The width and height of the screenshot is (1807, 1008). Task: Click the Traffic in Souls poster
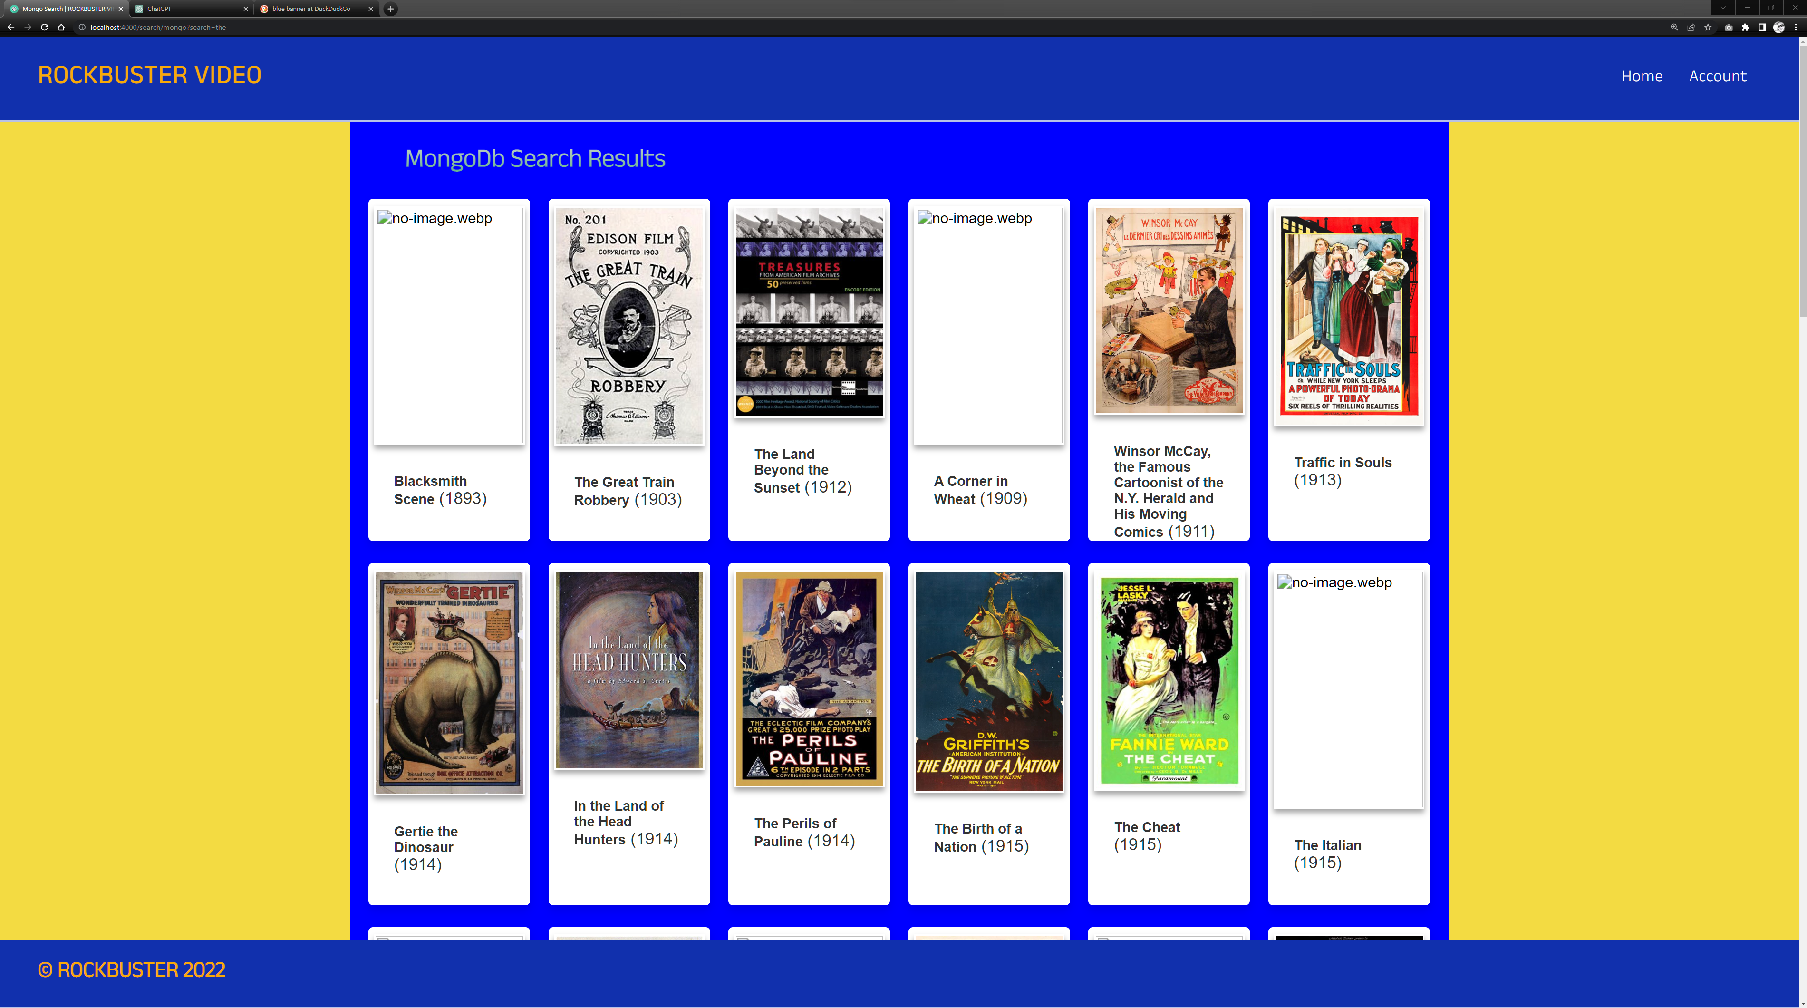(1348, 316)
